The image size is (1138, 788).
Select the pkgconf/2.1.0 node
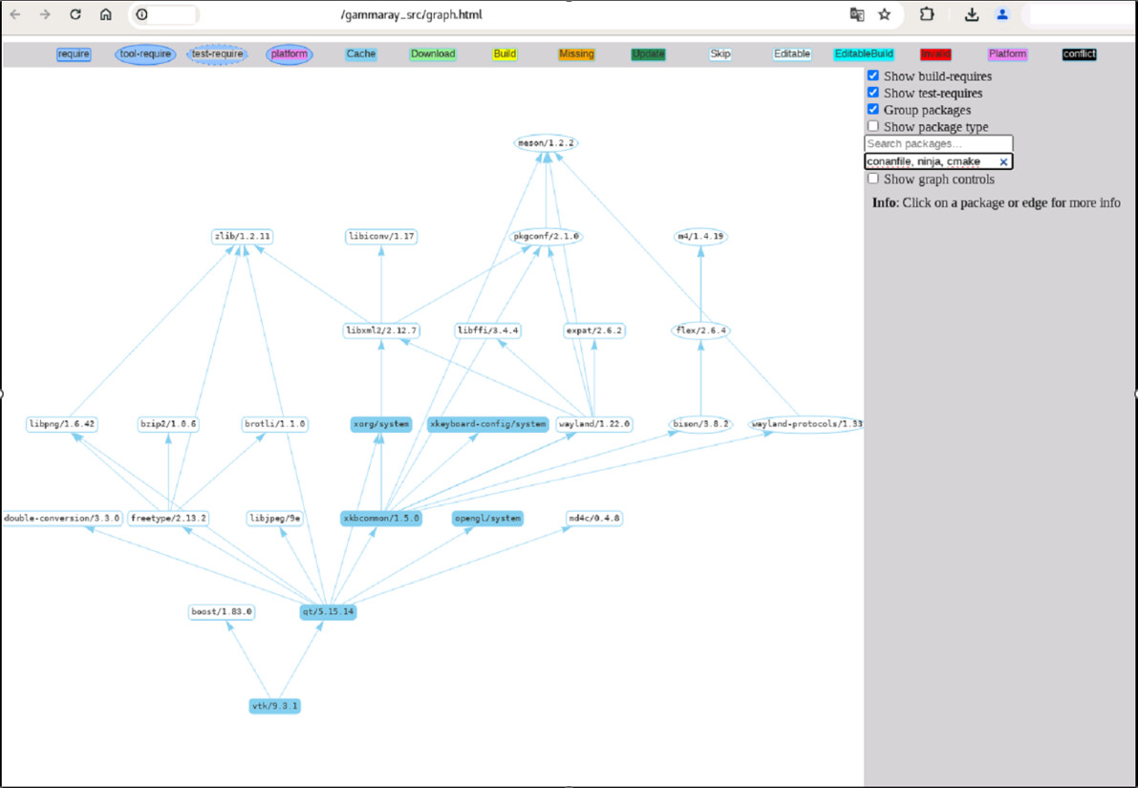point(546,237)
